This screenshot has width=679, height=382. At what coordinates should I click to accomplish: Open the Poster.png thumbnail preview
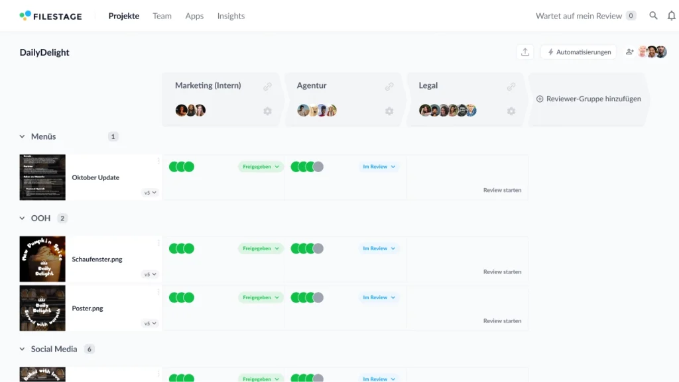[42, 308]
